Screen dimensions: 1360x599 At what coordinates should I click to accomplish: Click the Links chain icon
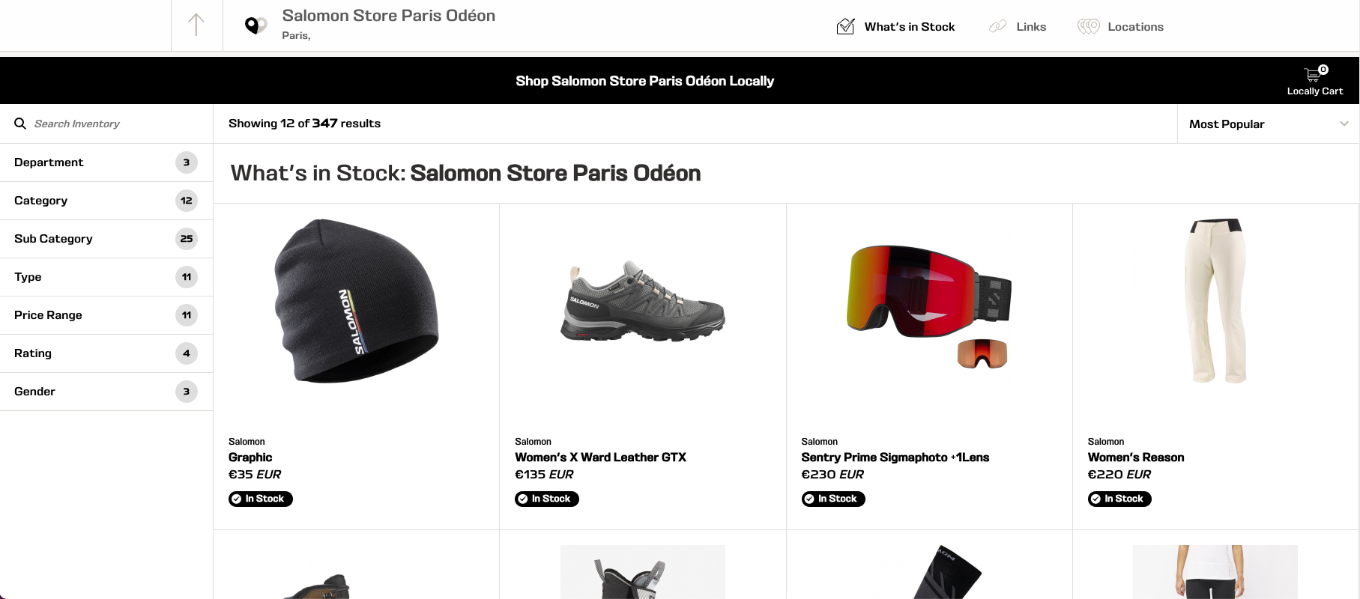997,26
